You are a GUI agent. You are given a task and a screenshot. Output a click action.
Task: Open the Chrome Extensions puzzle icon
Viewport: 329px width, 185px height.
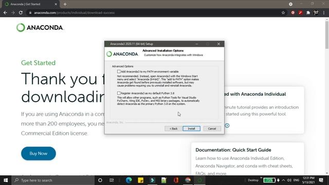pos(308,13)
